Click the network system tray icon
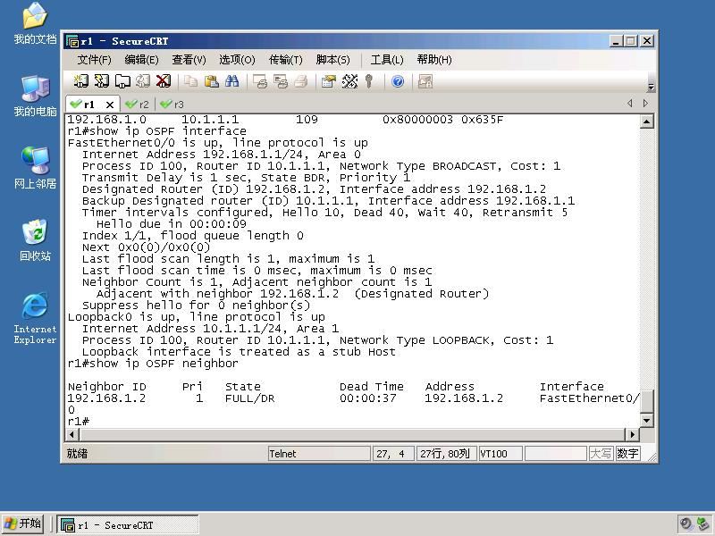 tap(703, 524)
